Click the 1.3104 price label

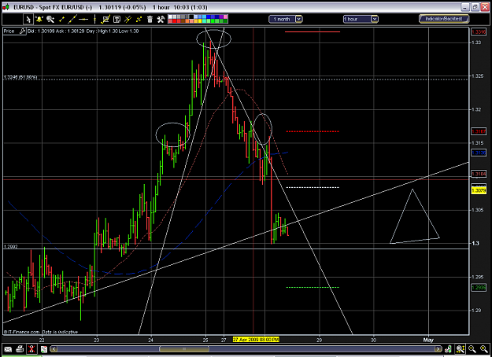[479, 174]
